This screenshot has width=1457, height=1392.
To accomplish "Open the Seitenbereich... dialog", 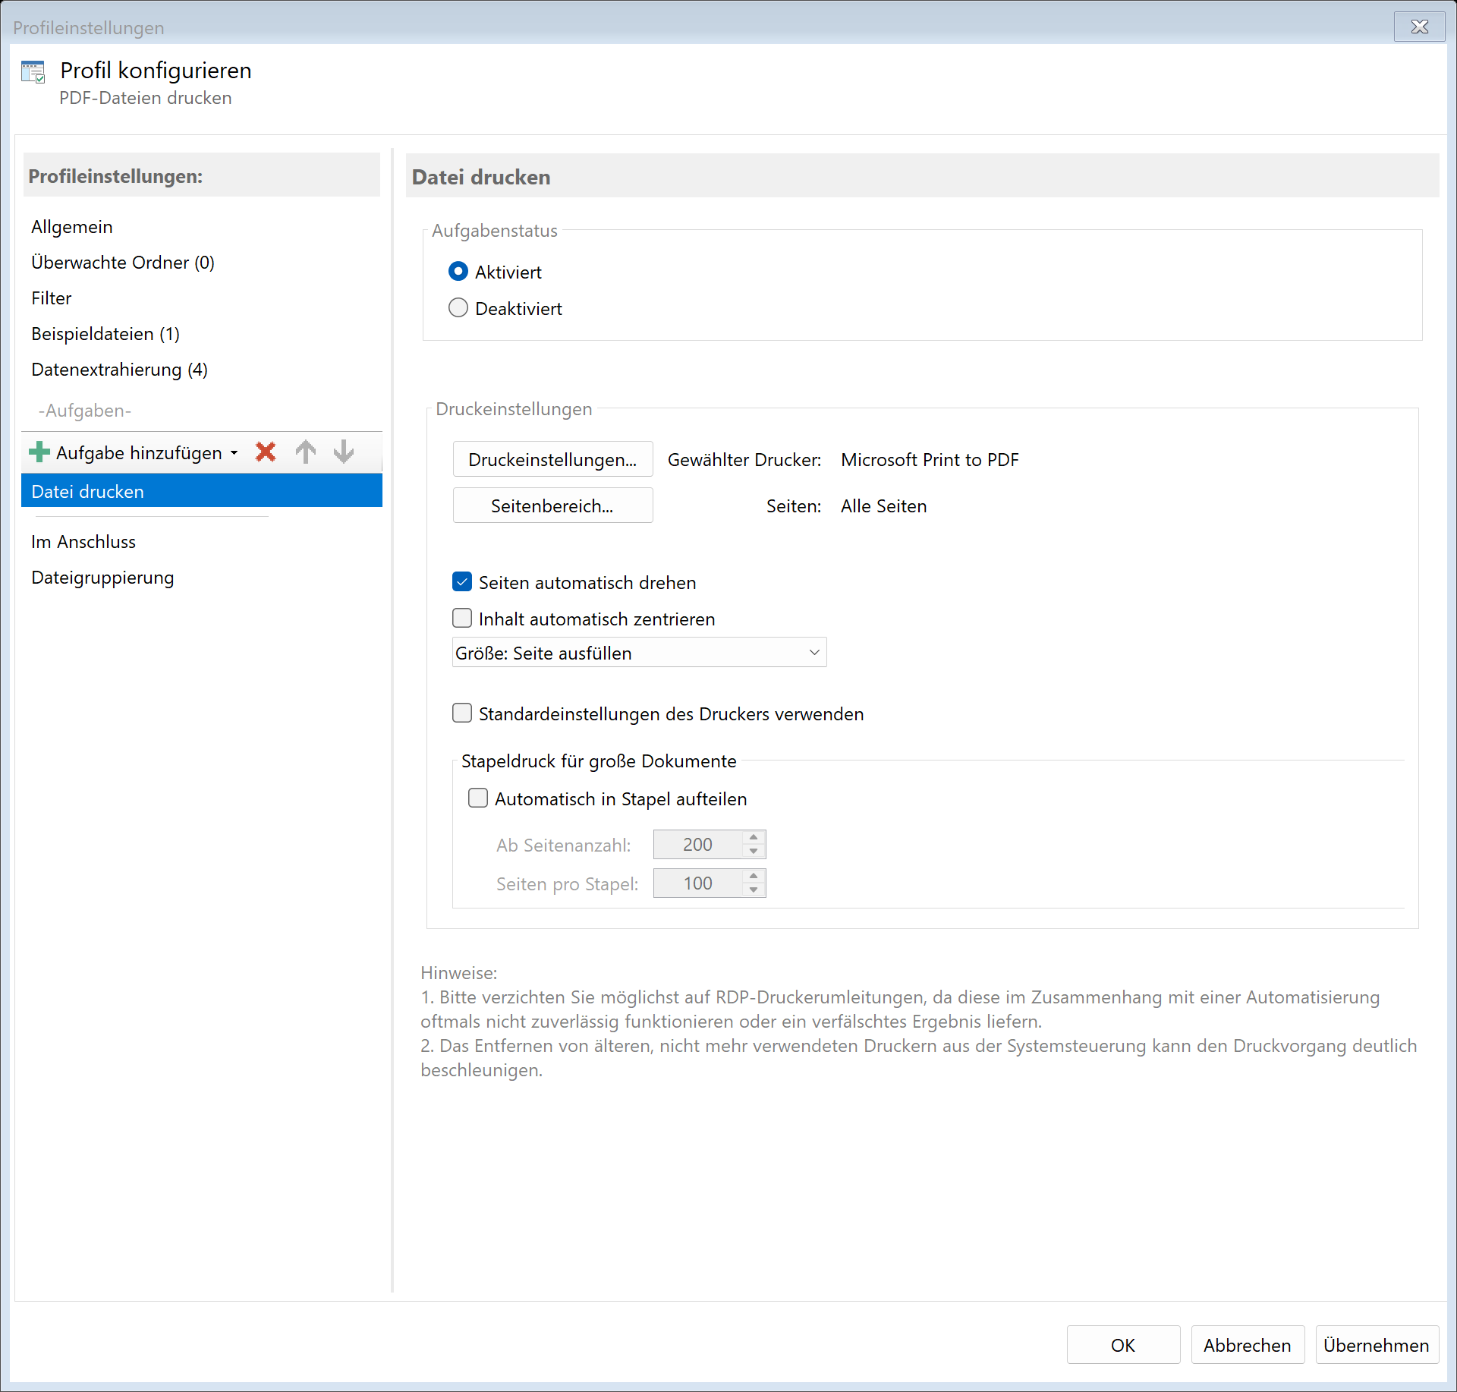I will point(552,506).
